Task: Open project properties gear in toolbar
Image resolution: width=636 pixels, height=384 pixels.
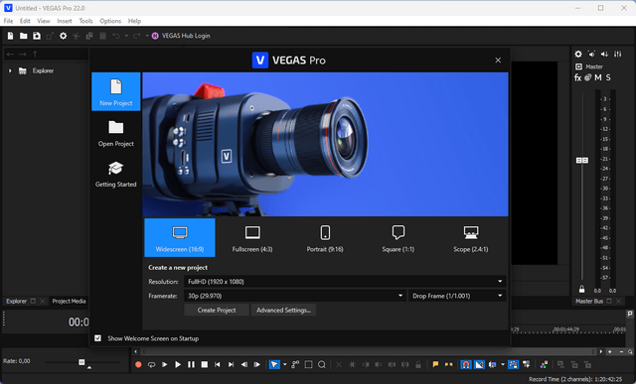Action: point(63,36)
